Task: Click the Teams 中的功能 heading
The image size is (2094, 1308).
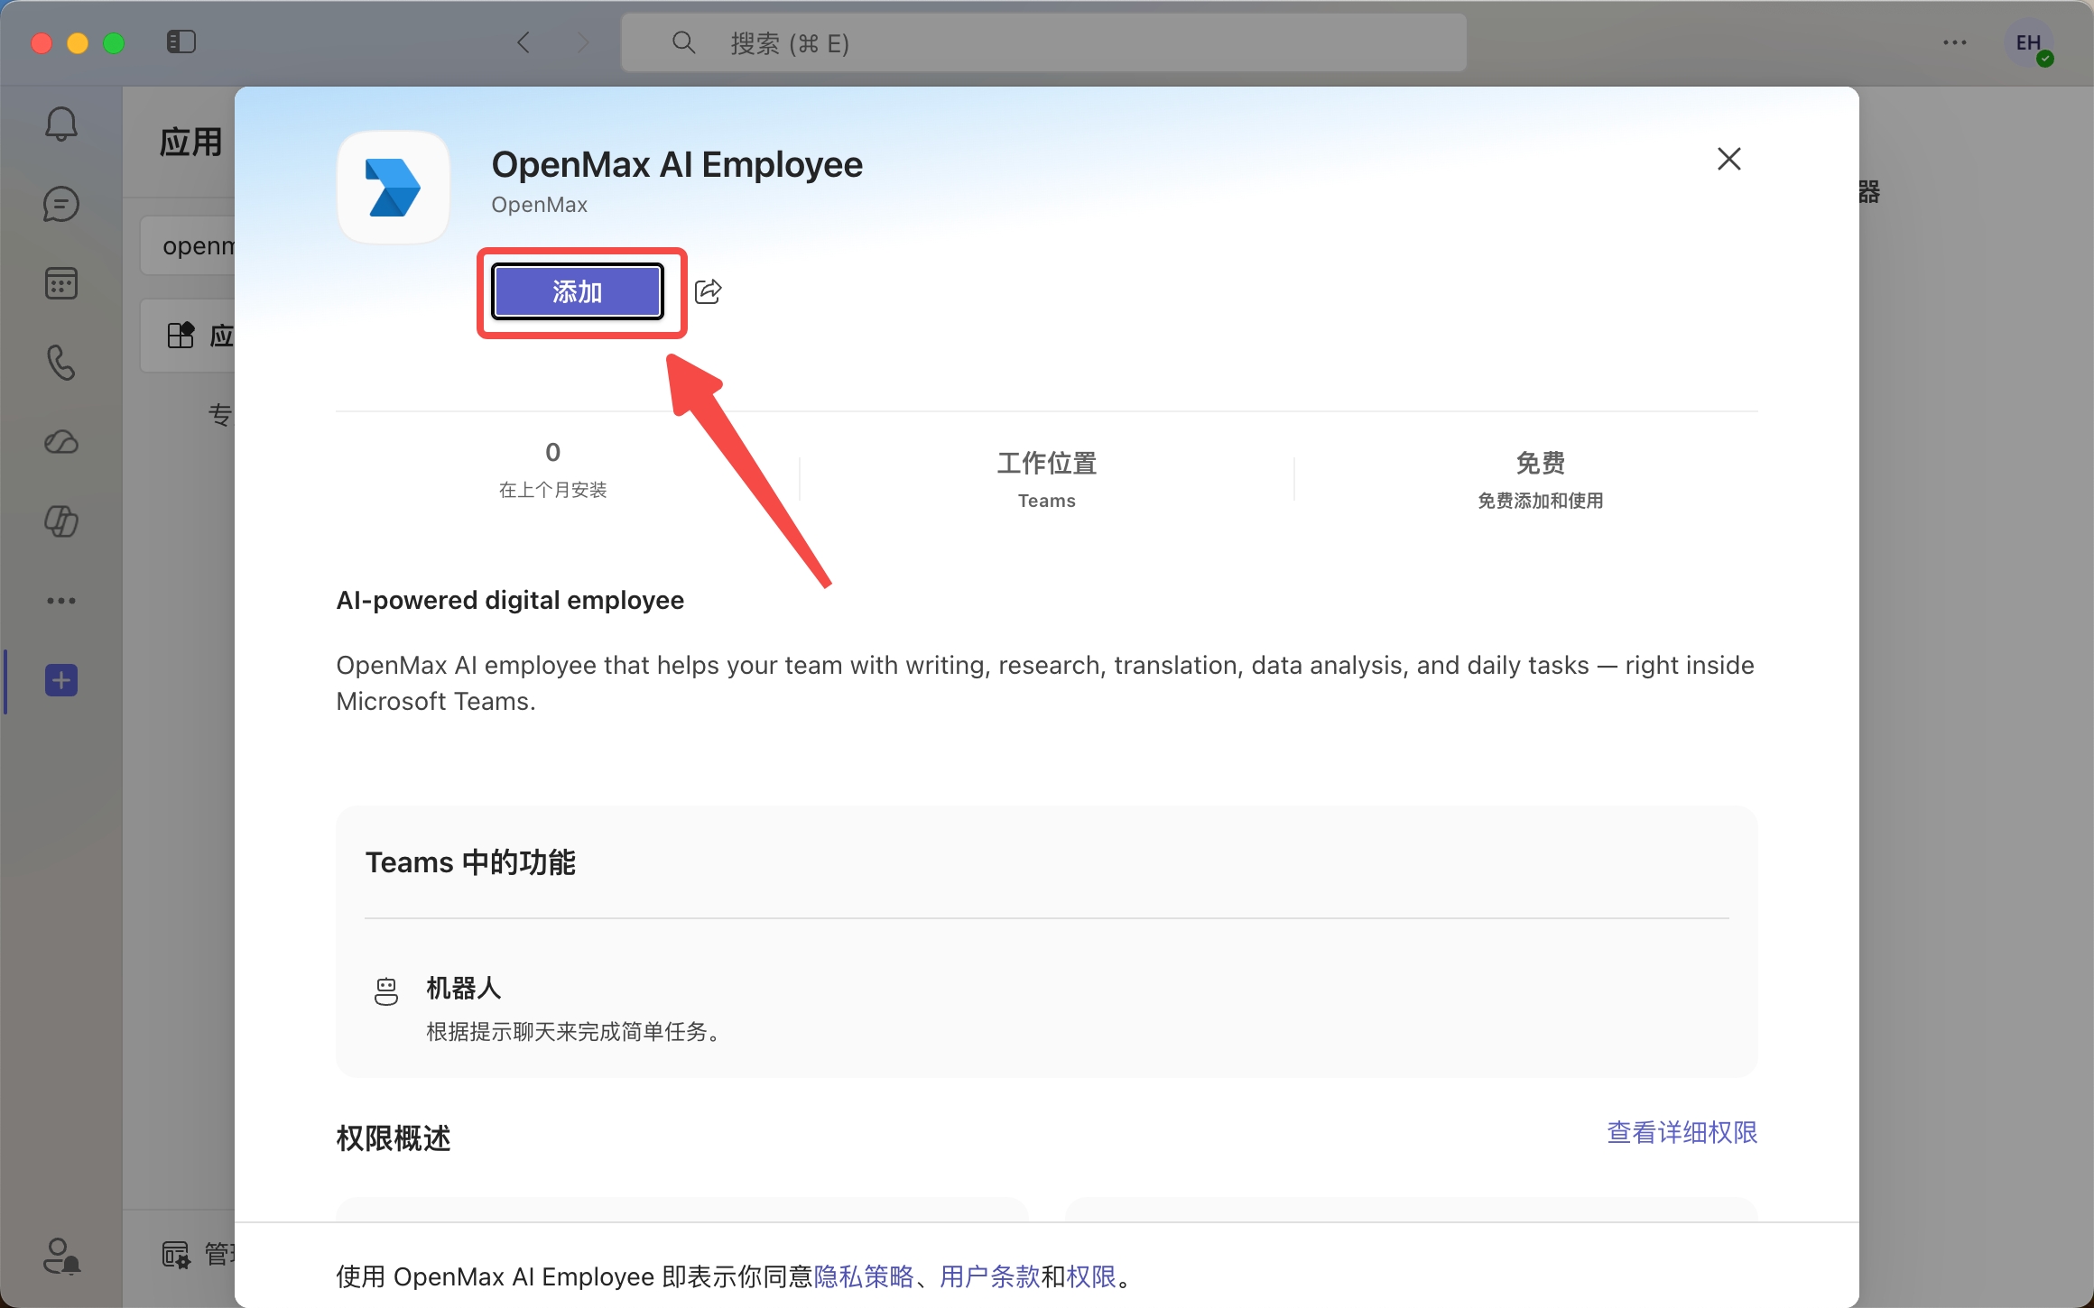Action: [470, 862]
